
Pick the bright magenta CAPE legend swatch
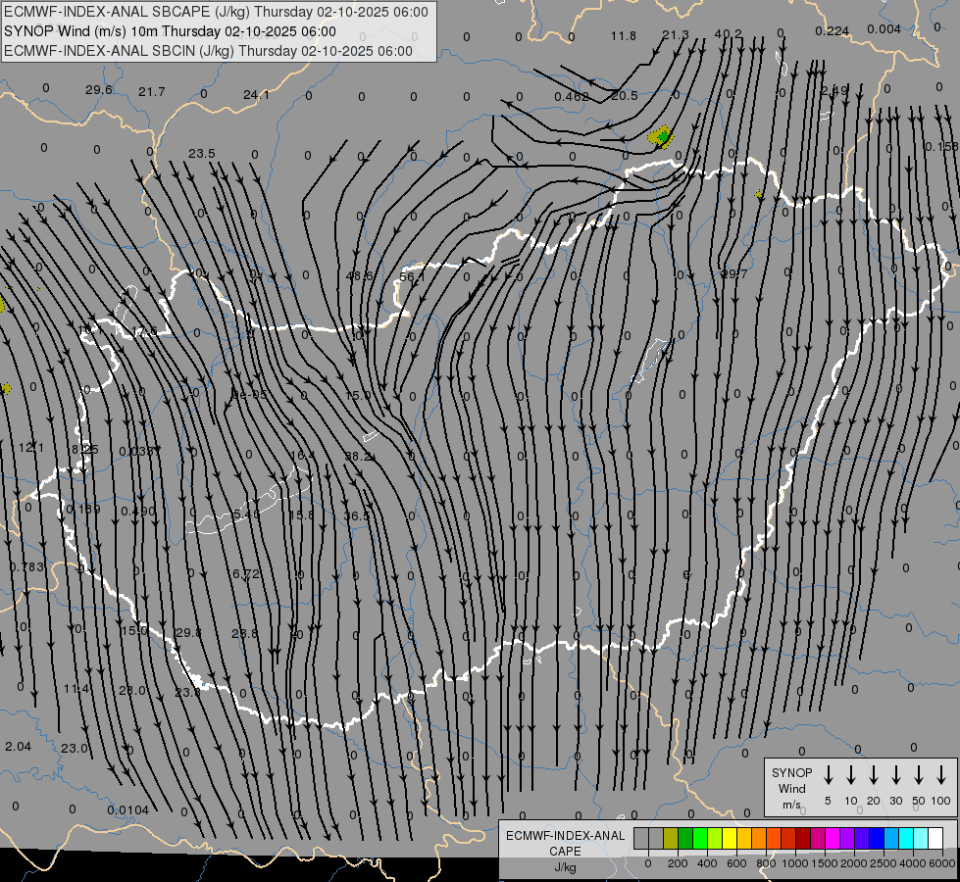point(833,838)
